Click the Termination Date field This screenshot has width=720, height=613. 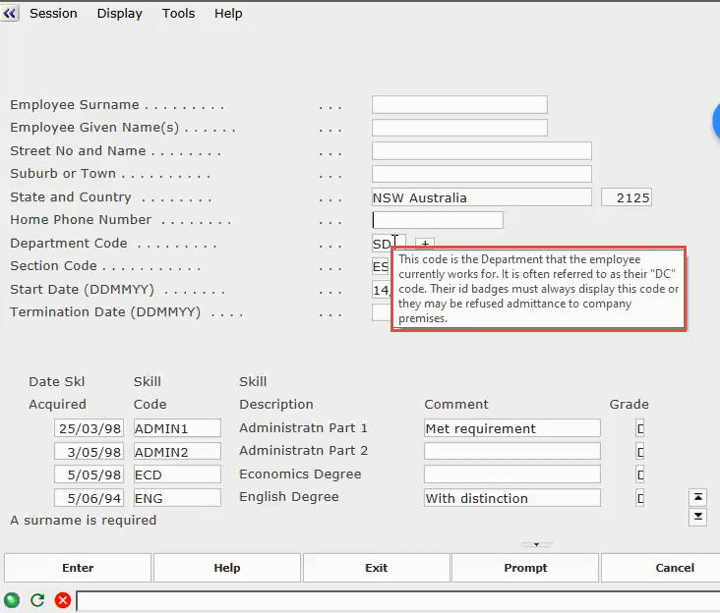(x=381, y=312)
